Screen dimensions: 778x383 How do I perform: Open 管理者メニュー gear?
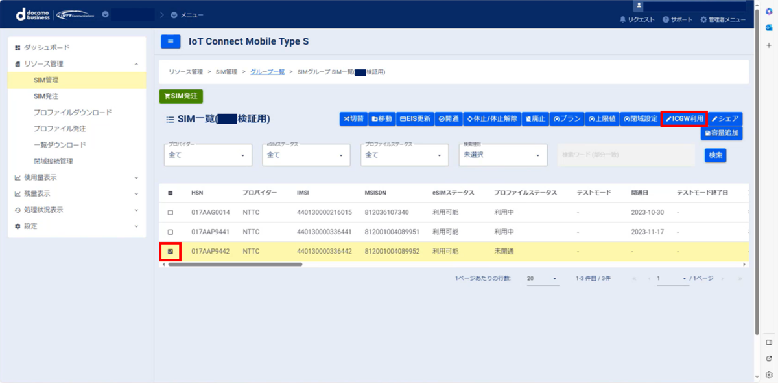click(723, 20)
